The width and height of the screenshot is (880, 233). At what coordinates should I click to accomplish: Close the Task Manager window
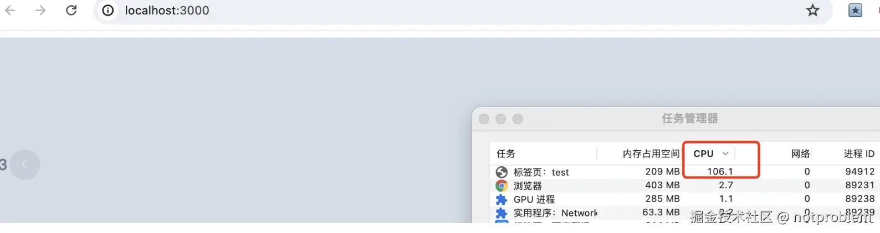pos(484,119)
